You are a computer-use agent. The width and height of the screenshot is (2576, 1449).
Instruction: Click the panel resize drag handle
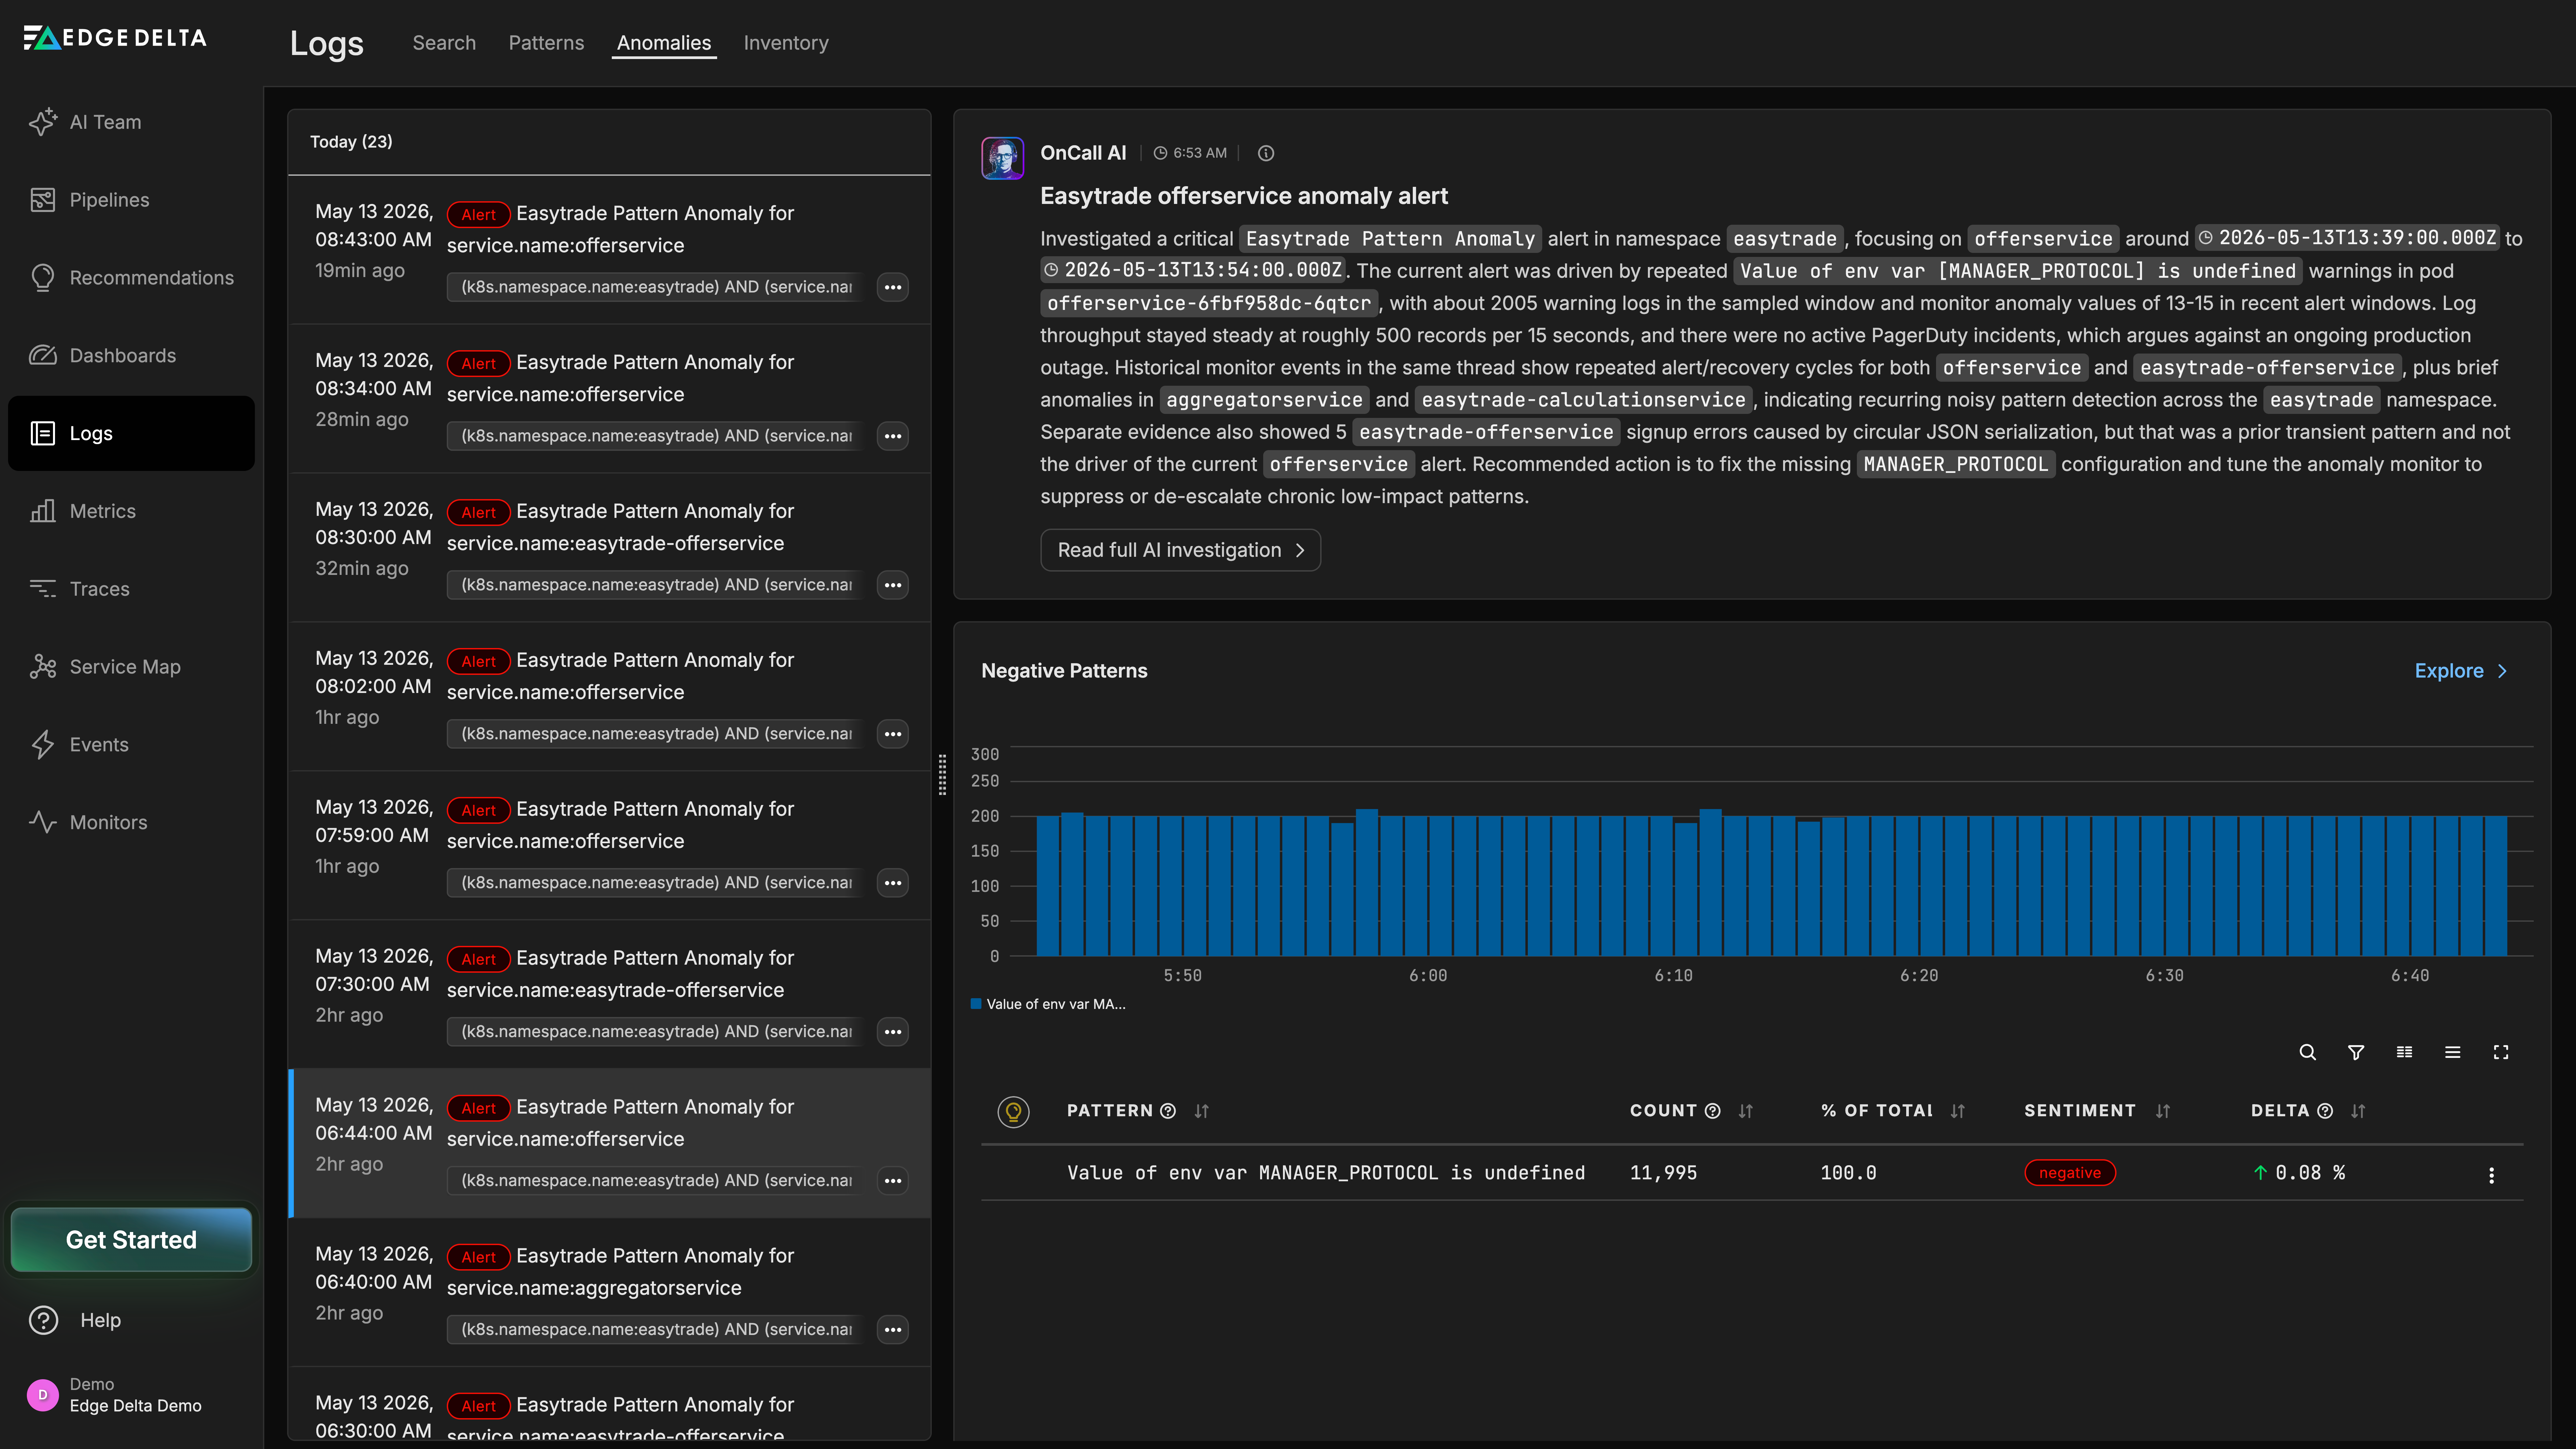click(x=942, y=775)
